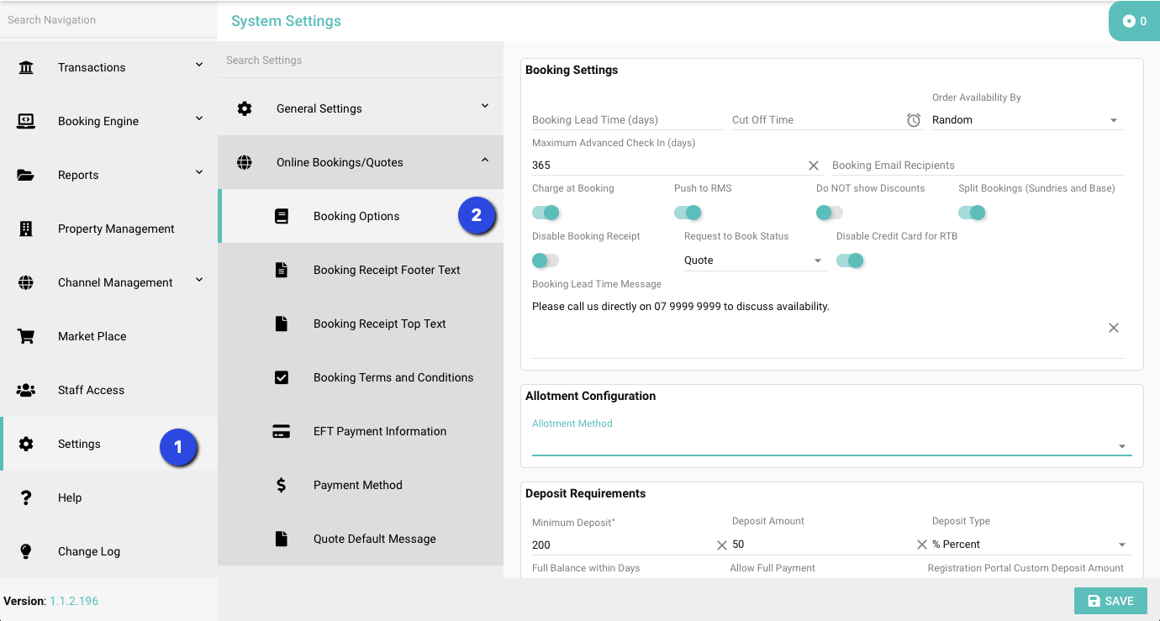Screen dimensions: 1160x621
Task: Toggle the Charge at Booking switch
Action: (x=546, y=213)
